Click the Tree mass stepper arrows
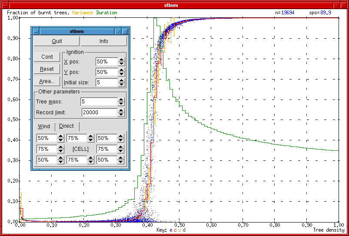349x236 pixels. click(x=121, y=102)
